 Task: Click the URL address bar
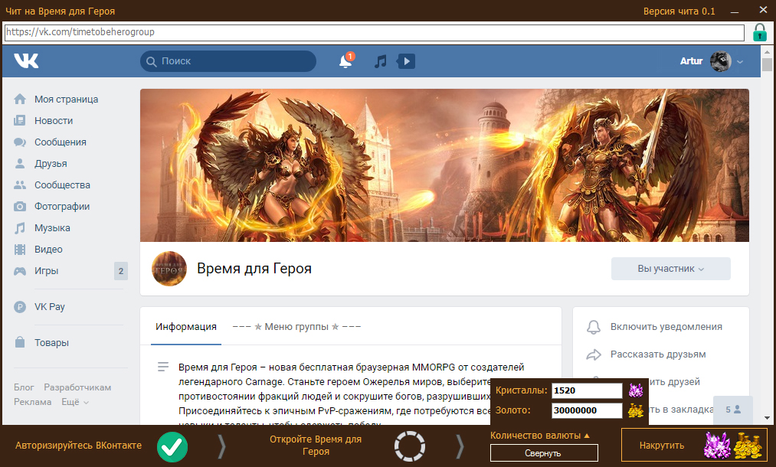(374, 32)
